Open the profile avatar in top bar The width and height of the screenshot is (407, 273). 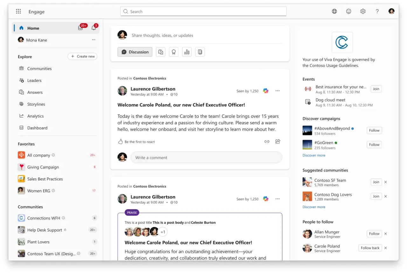pos(391,11)
